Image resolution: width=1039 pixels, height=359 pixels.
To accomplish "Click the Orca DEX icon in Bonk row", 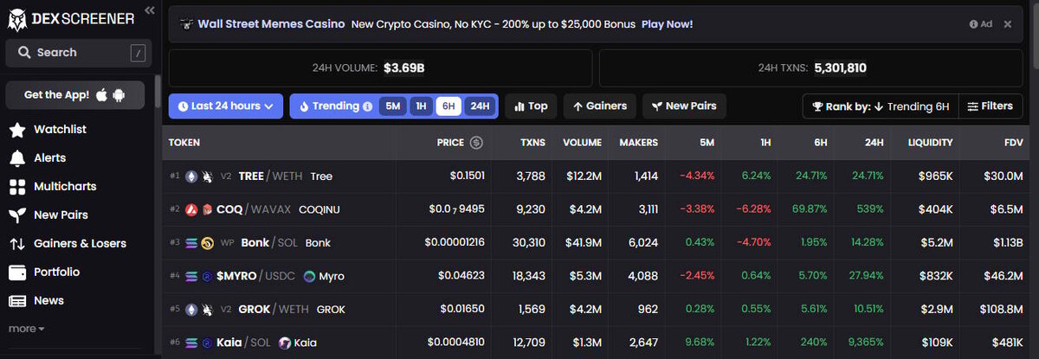I will click(208, 243).
